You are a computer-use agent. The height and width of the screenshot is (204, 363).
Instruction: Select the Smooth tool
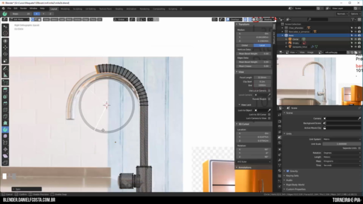pos(5,136)
